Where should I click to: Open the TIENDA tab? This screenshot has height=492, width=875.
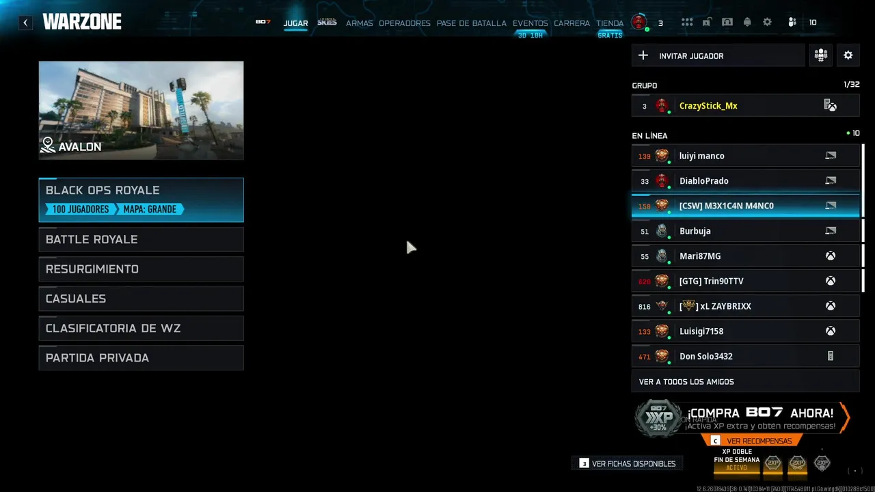[610, 23]
